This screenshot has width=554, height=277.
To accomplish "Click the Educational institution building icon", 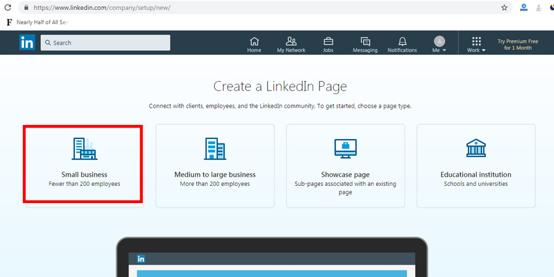I will [476, 148].
